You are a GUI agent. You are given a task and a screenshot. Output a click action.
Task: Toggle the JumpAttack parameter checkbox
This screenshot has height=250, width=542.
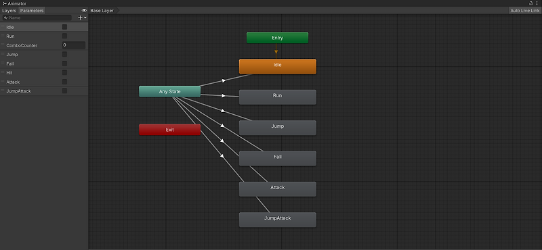click(64, 91)
